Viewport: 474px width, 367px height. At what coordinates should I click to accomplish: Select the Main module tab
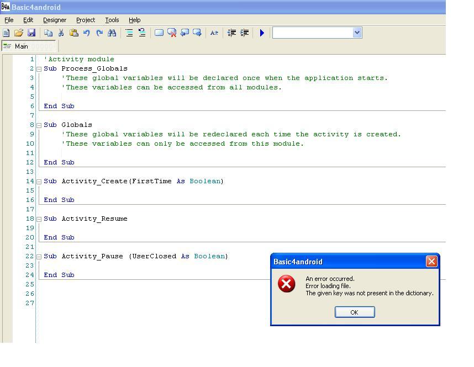29,46
